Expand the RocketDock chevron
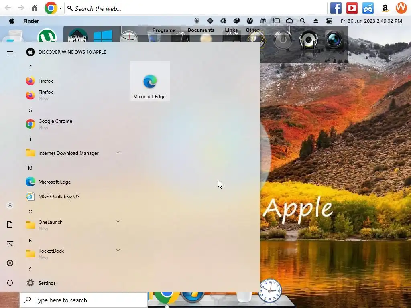 tap(118, 250)
